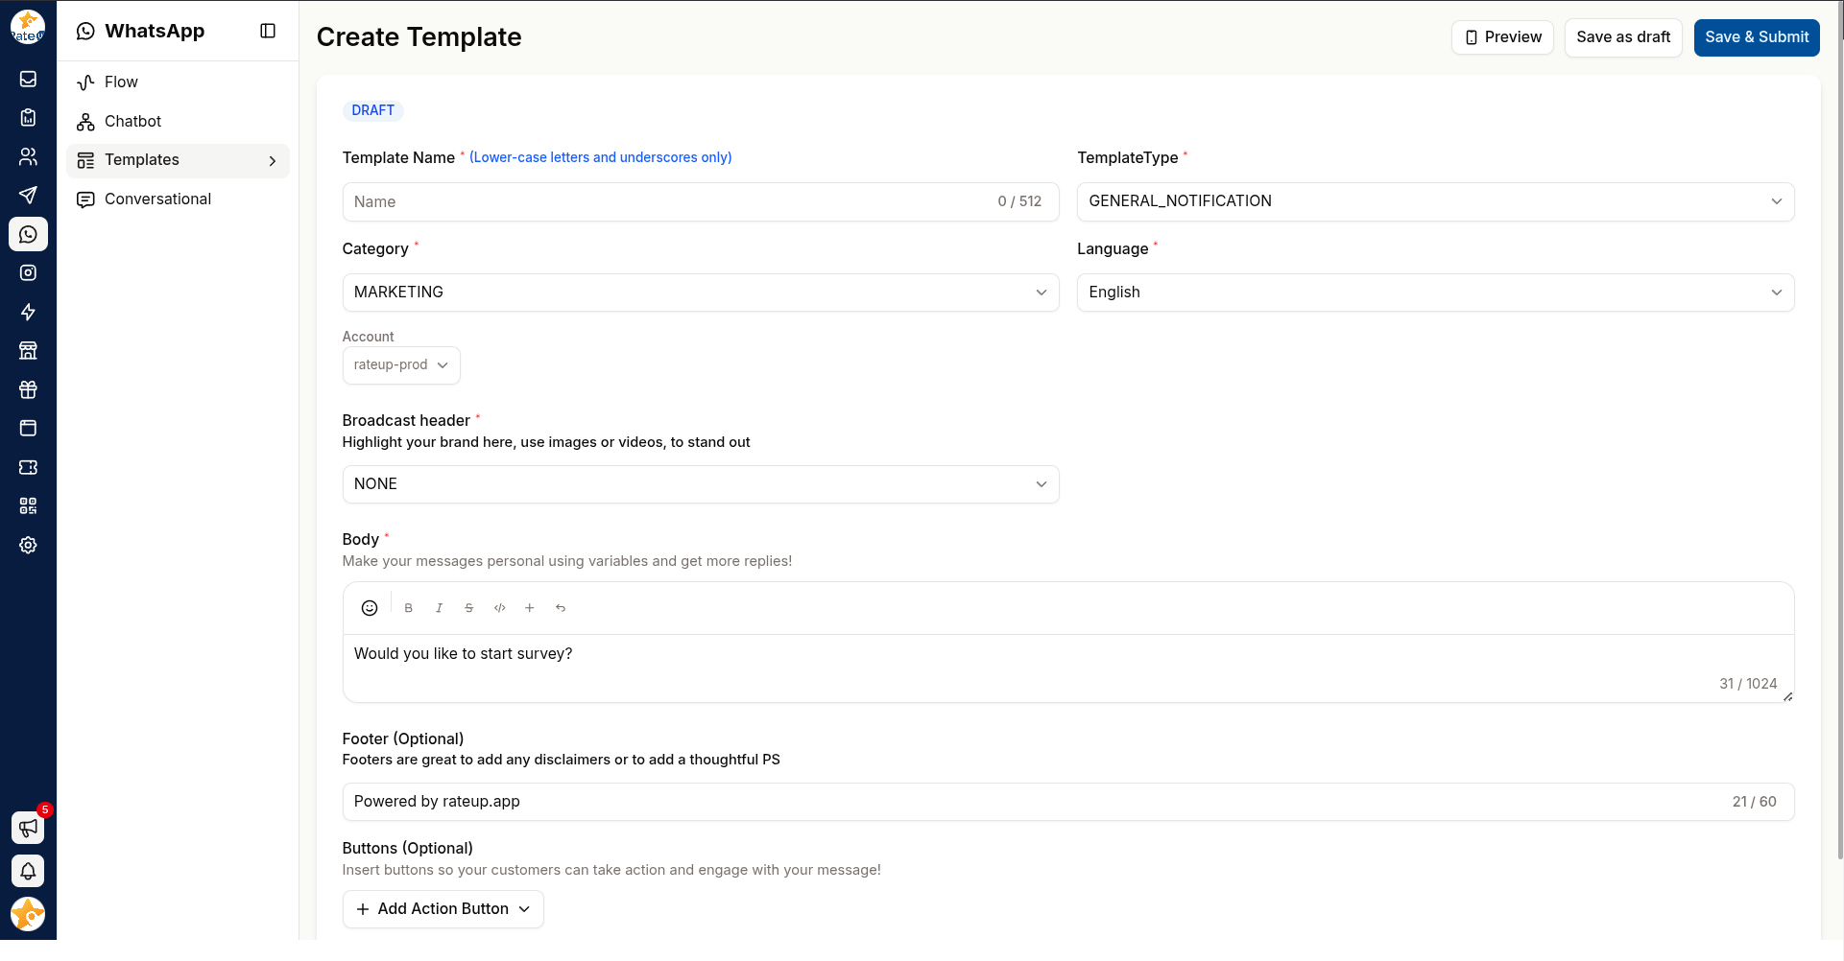Click the page vertical scrollbar
1844x961 pixels.
[x=1839, y=432]
